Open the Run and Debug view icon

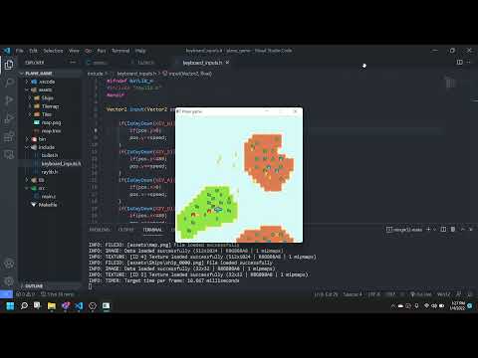[9, 118]
